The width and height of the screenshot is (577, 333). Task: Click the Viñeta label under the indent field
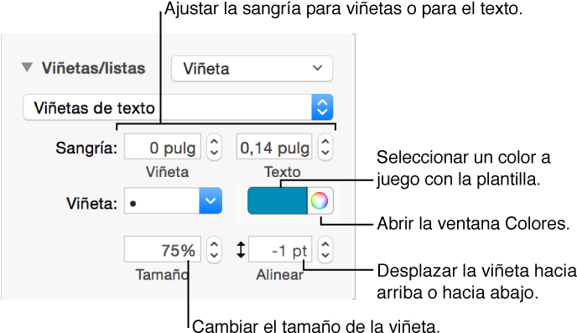pyautogui.click(x=168, y=172)
